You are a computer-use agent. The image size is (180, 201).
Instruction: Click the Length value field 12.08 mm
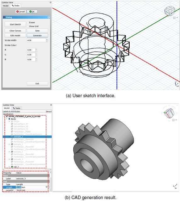(31, 187)
